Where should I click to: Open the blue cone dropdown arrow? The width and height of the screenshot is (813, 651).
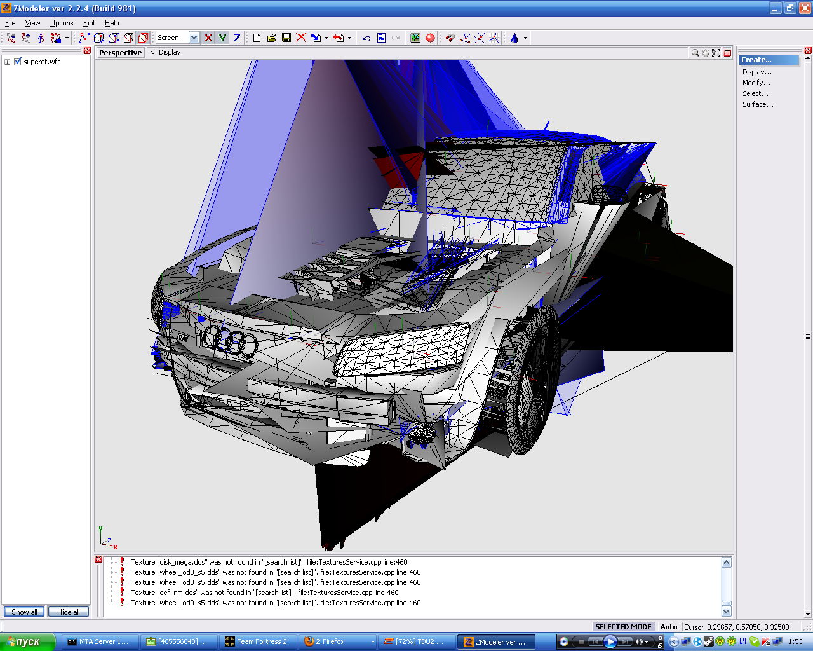tap(525, 38)
